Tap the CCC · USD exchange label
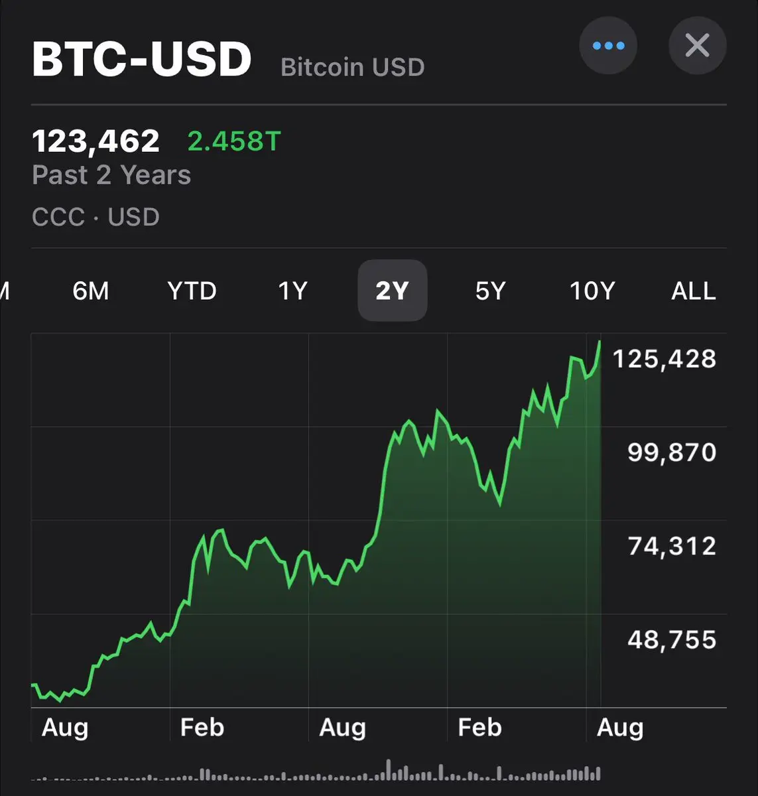Image resolution: width=758 pixels, height=796 pixels. [x=96, y=217]
